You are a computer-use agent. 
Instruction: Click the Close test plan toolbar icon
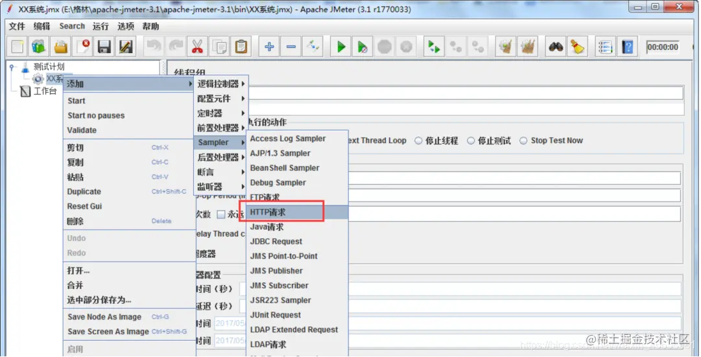(83, 47)
